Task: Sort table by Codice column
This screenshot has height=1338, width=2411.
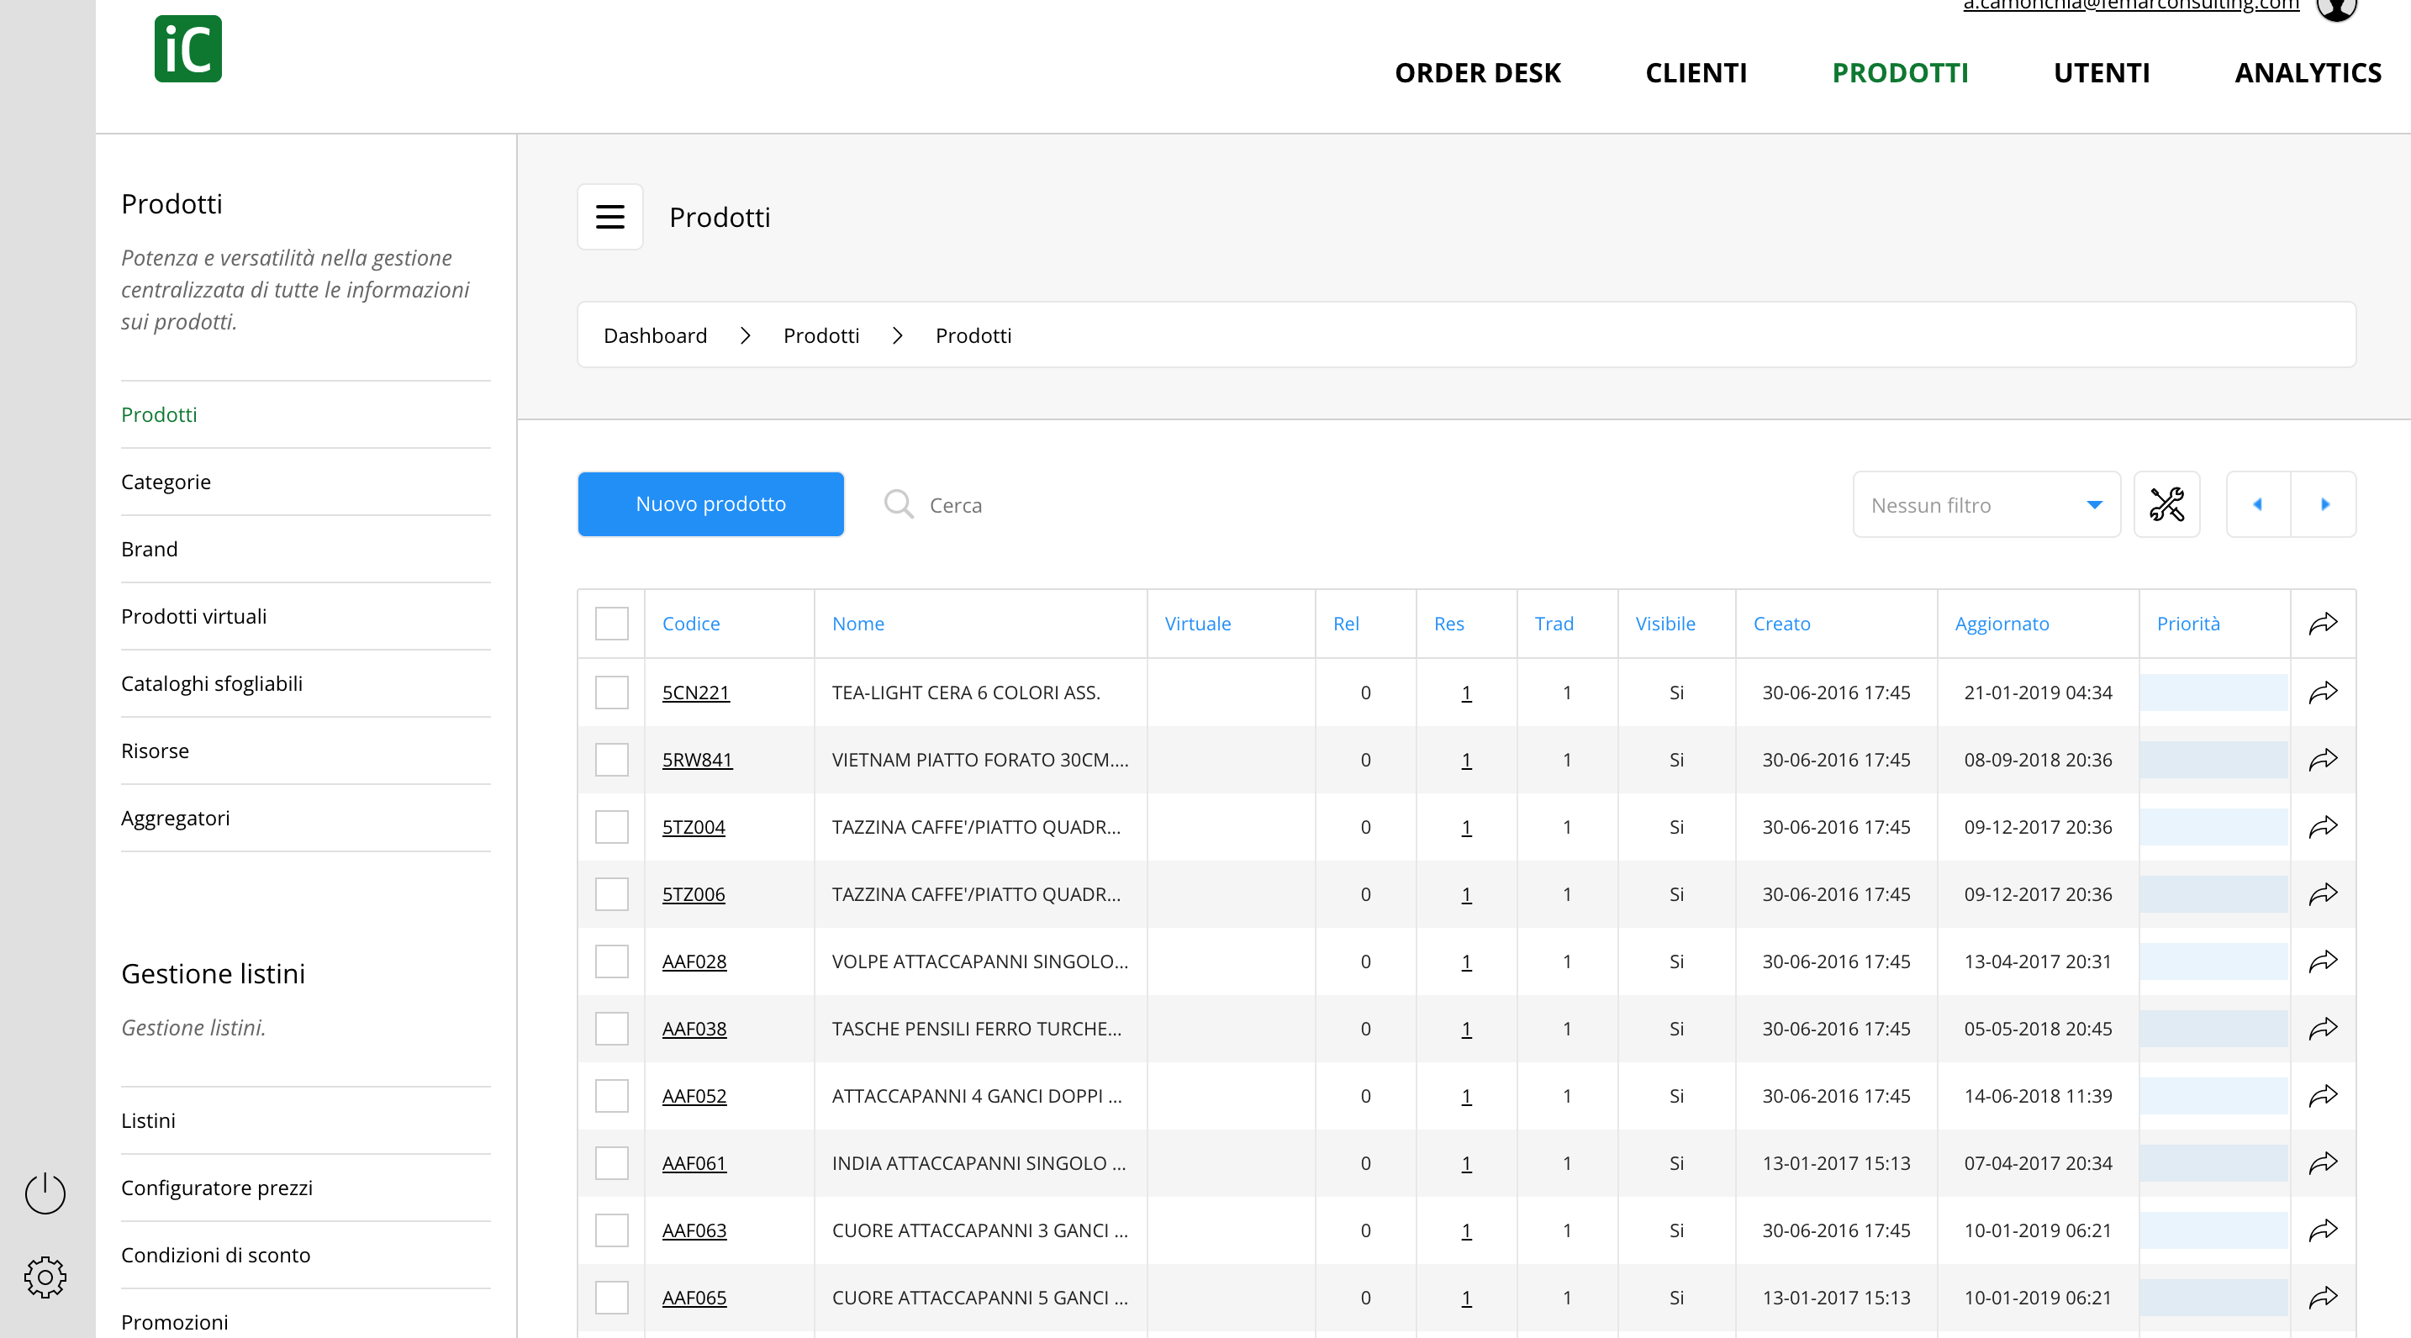Action: click(x=691, y=623)
